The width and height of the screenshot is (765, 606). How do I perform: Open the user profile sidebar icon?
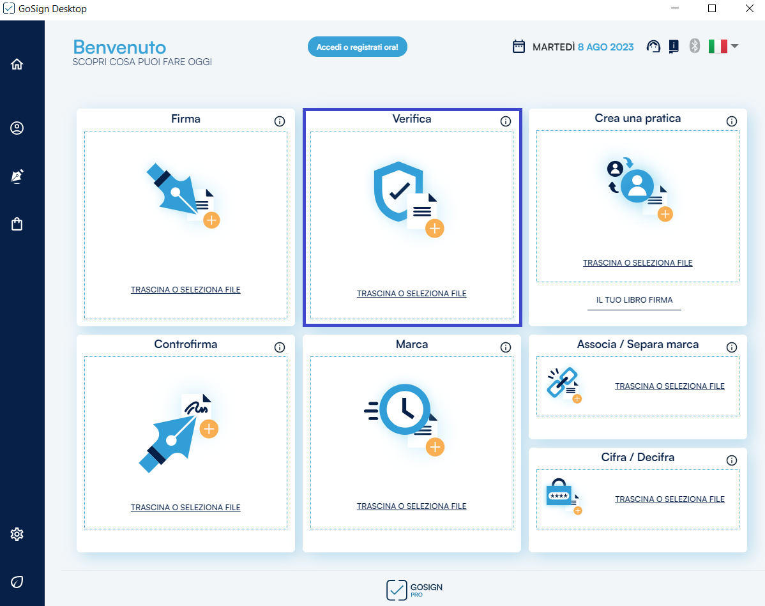click(17, 128)
